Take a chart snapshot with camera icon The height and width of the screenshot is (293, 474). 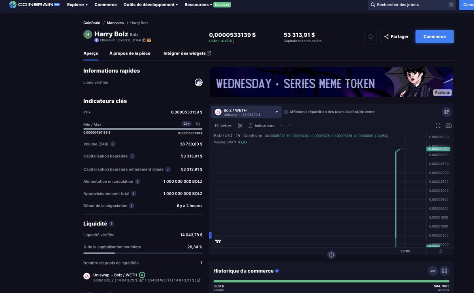pyautogui.click(x=448, y=126)
